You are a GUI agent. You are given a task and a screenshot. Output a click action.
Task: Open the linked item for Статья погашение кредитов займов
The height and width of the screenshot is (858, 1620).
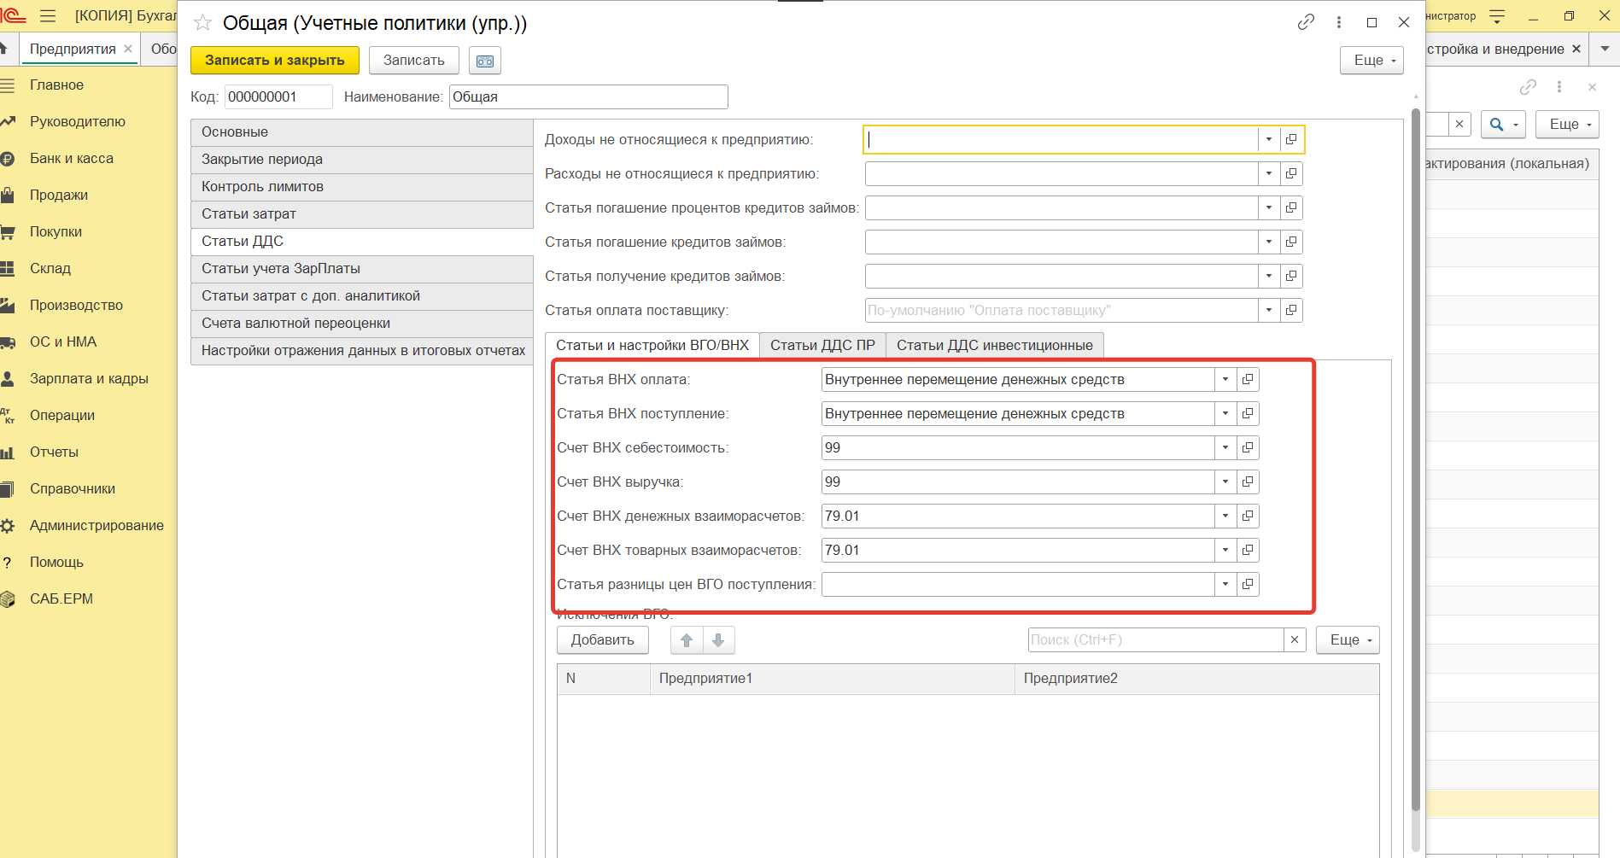(x=1291, y=242)
